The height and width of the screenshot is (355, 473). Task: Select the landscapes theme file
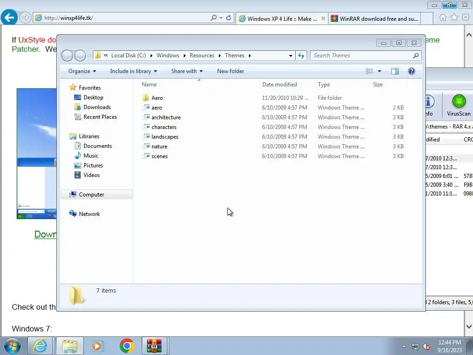165,137
